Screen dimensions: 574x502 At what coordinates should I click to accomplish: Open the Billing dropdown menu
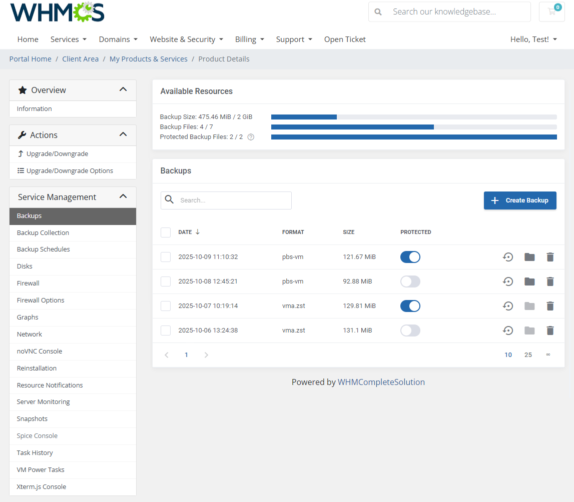pyautogui.click(x=250, y=39)
